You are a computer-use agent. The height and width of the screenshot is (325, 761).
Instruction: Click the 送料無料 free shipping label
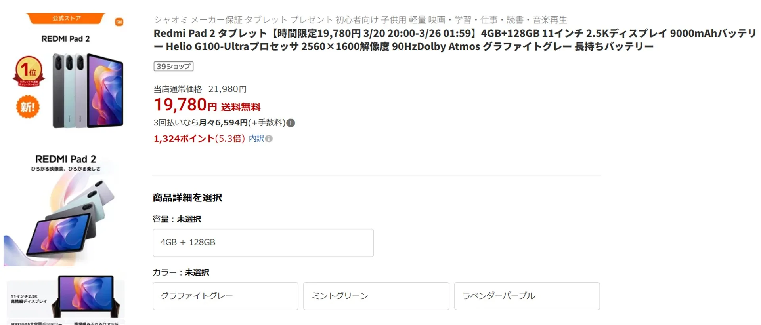(241, 107)
